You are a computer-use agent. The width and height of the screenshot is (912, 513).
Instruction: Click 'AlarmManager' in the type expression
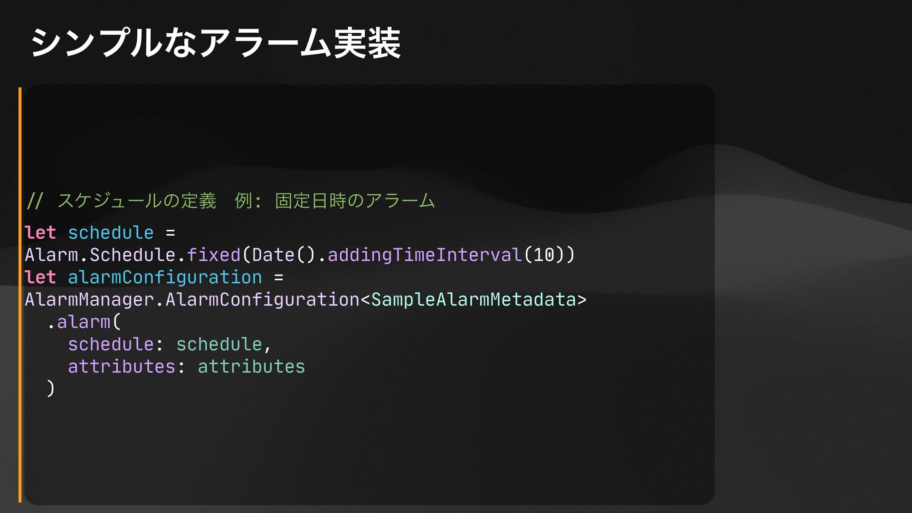coord(89,300)
